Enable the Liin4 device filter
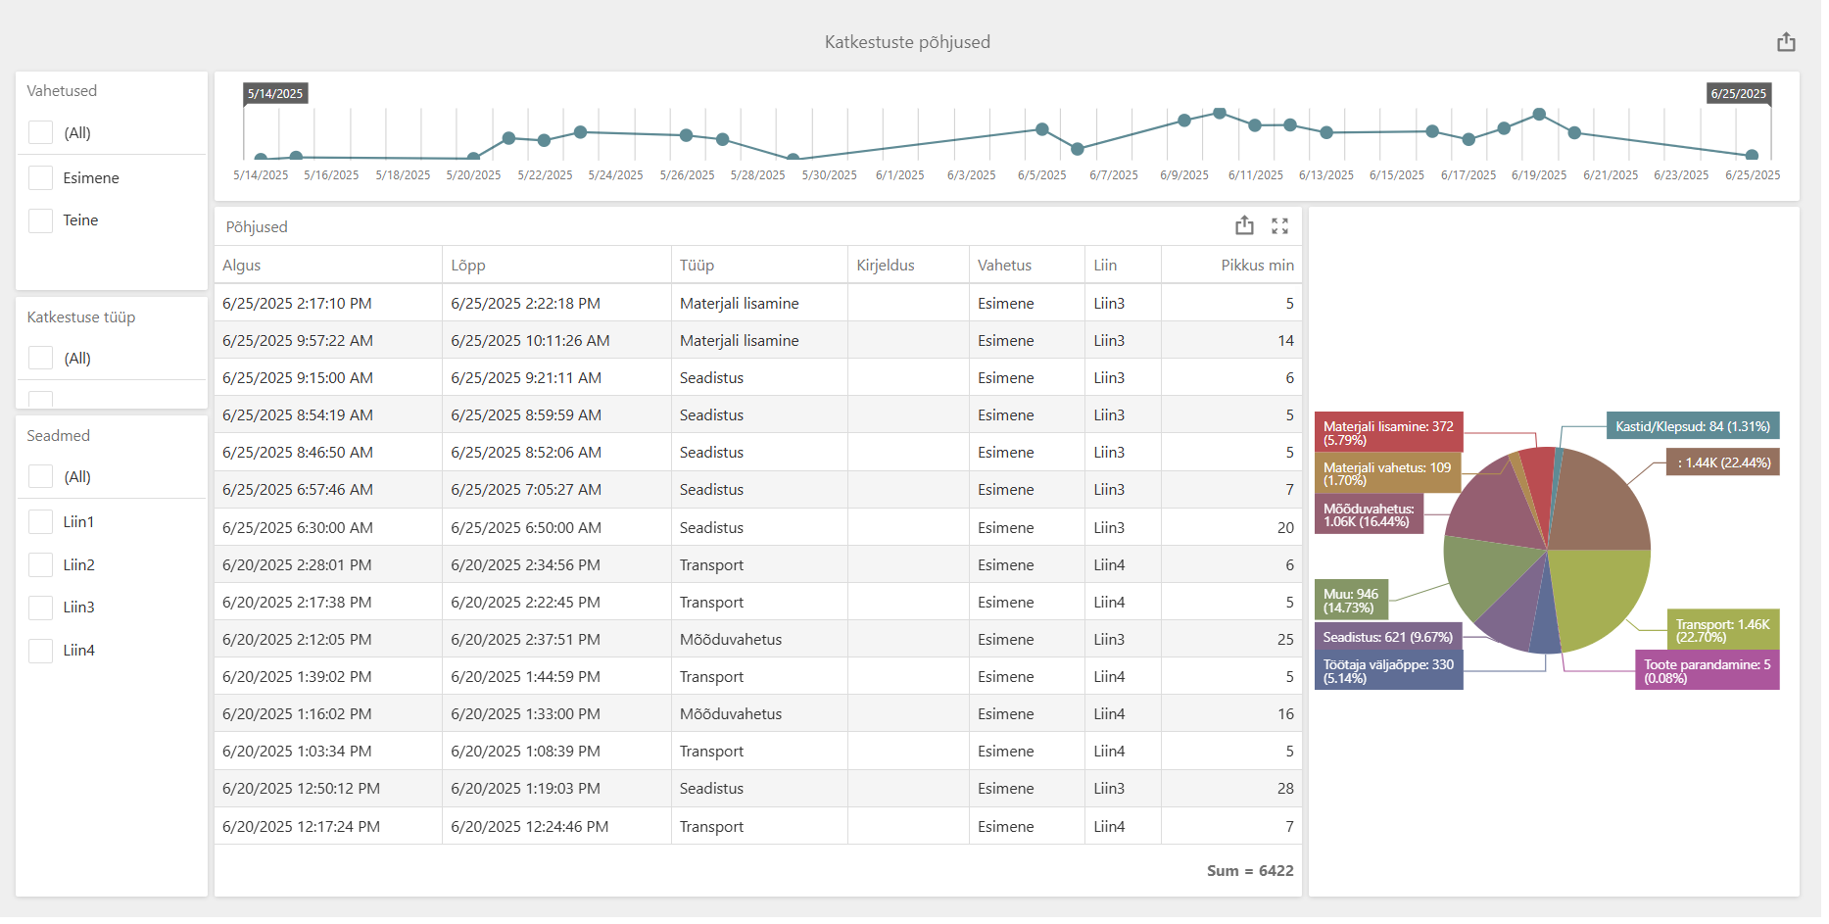The image size is (1829, 924). (x=40, y=651)
